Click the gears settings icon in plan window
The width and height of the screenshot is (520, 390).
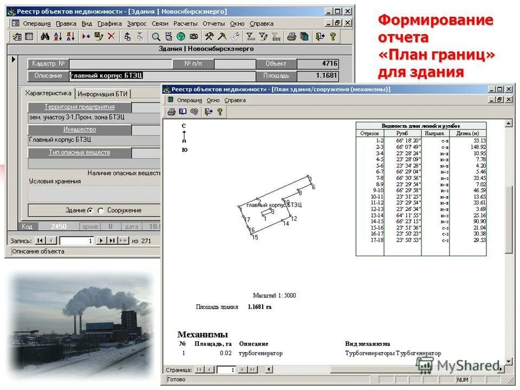point(194,112)
